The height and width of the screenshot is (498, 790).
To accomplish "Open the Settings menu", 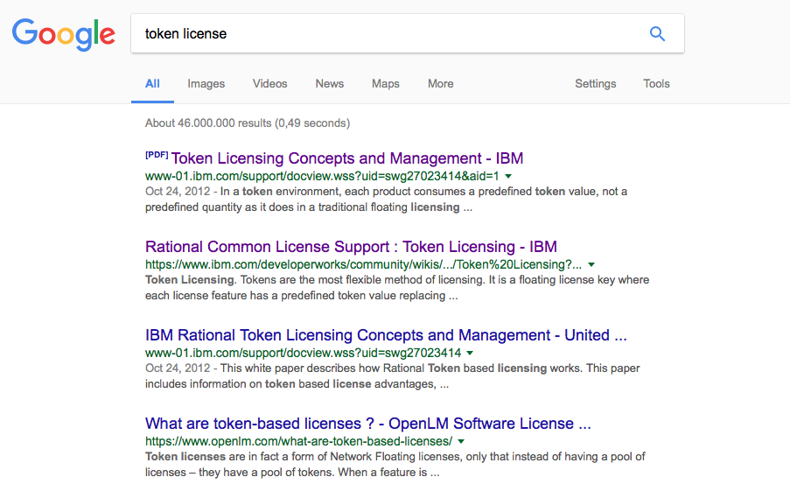I will pyautogui.click(x=595, y=84).
